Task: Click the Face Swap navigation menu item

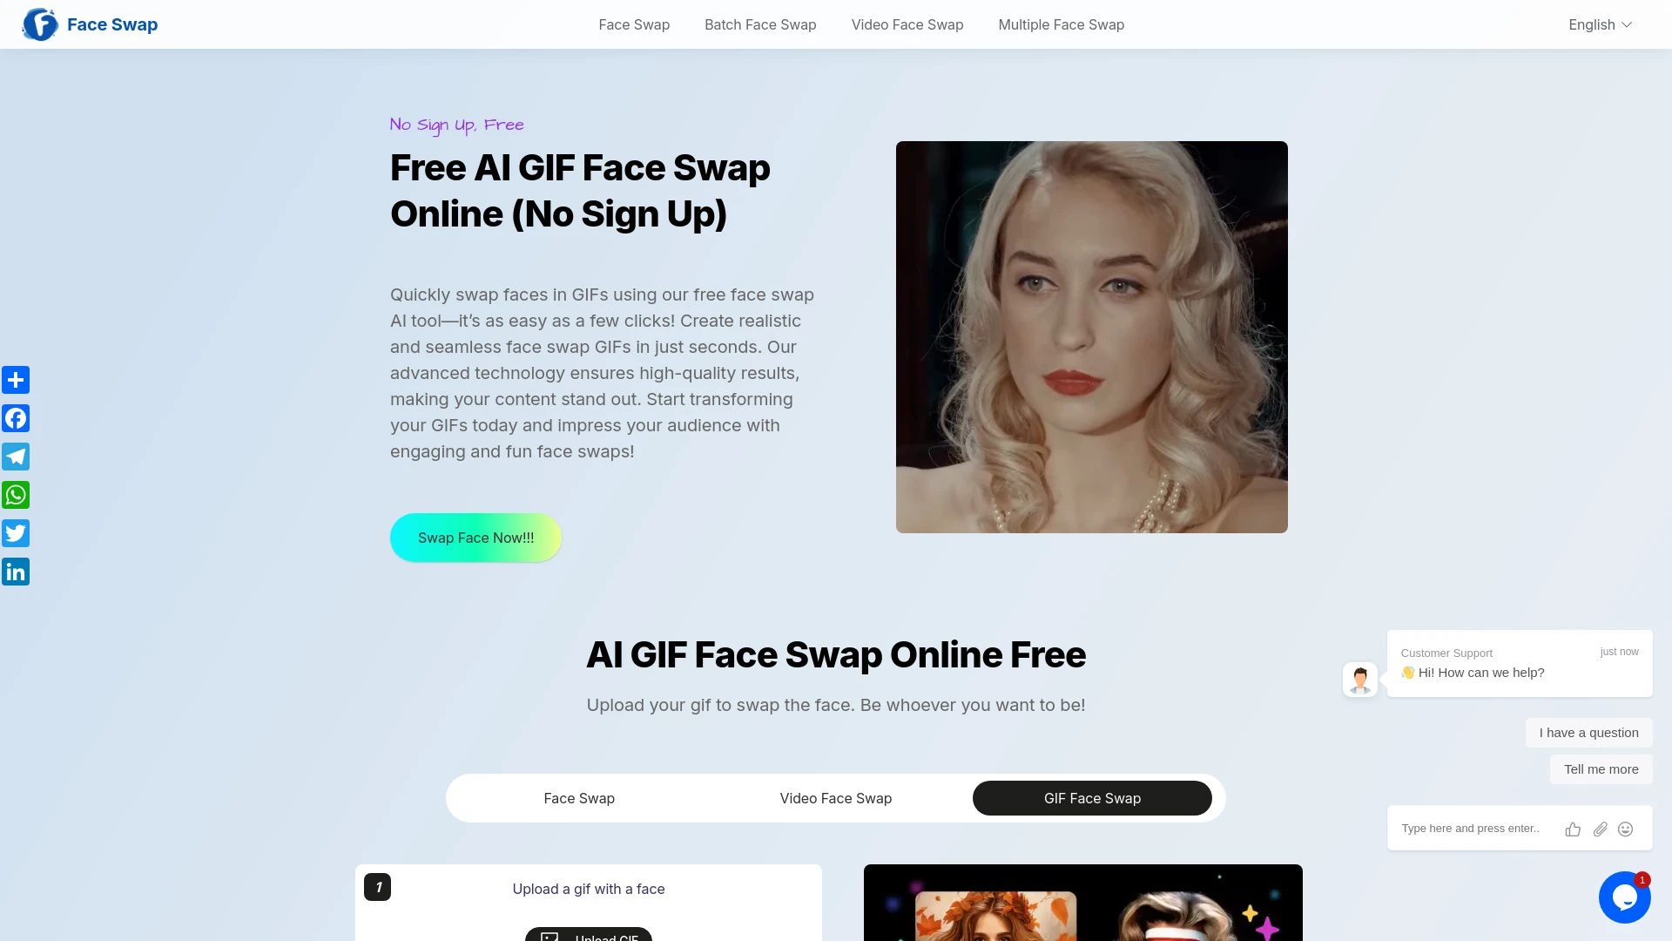Action: [x=634, y=24]
